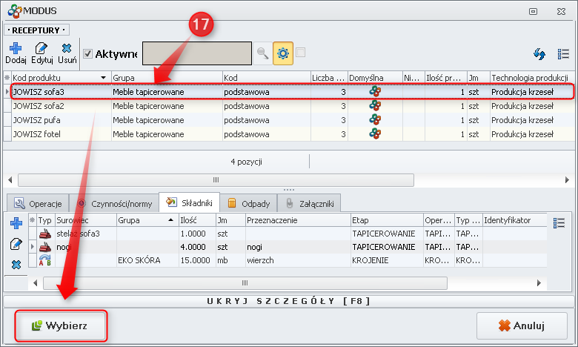Click type icon of stelaż sofa3 row
The height and width of the screenshot is (347, 578).
[x=45, y=234]
